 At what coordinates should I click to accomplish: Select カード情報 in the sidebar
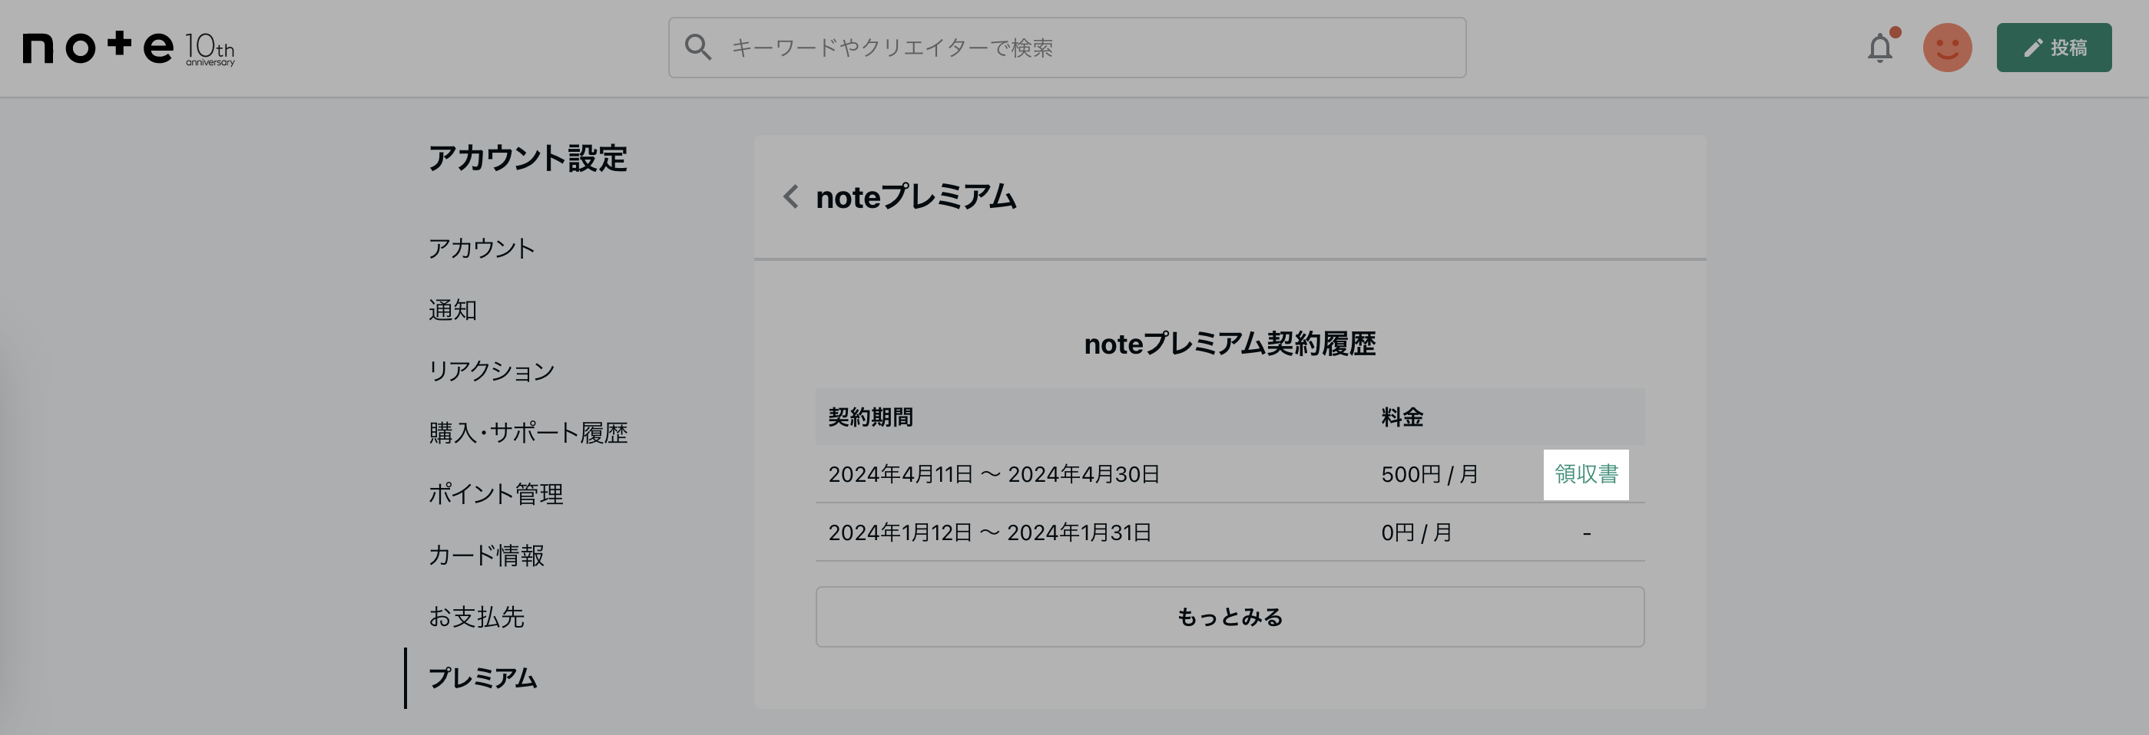[486, 555]
